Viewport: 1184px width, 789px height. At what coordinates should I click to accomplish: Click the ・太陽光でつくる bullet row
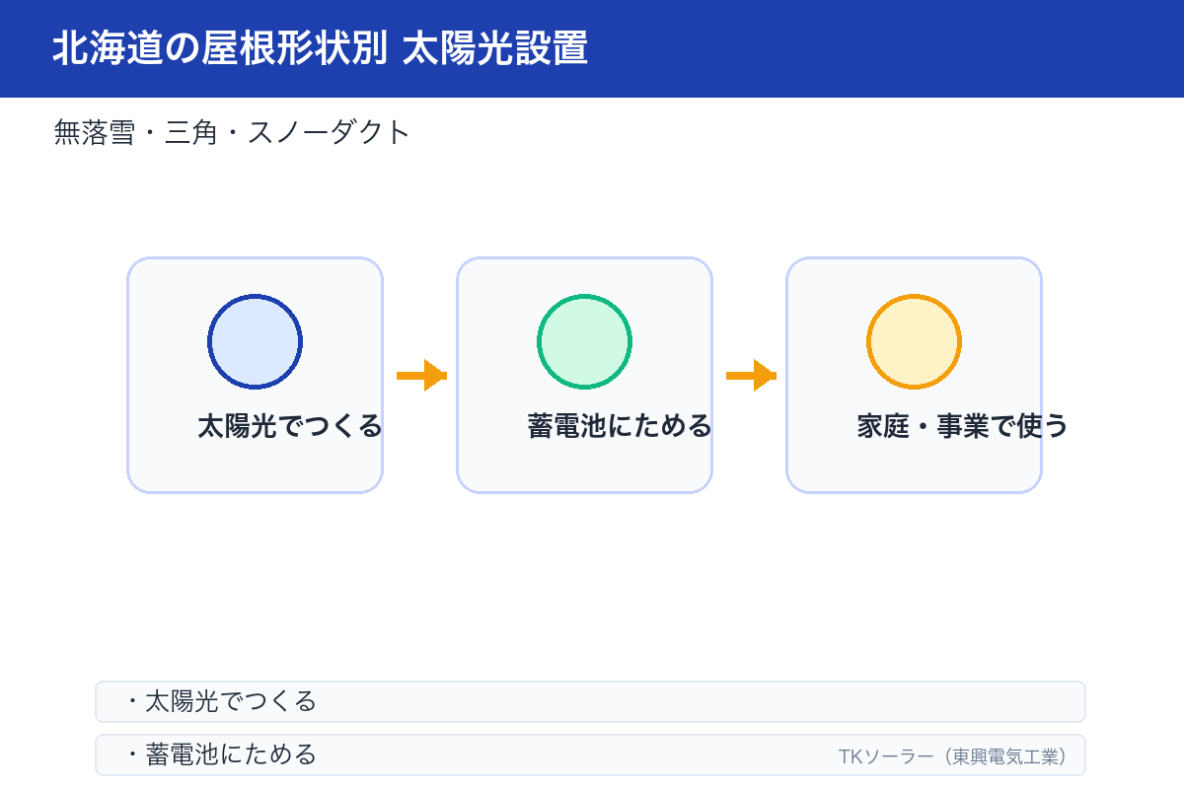point(590,701)
